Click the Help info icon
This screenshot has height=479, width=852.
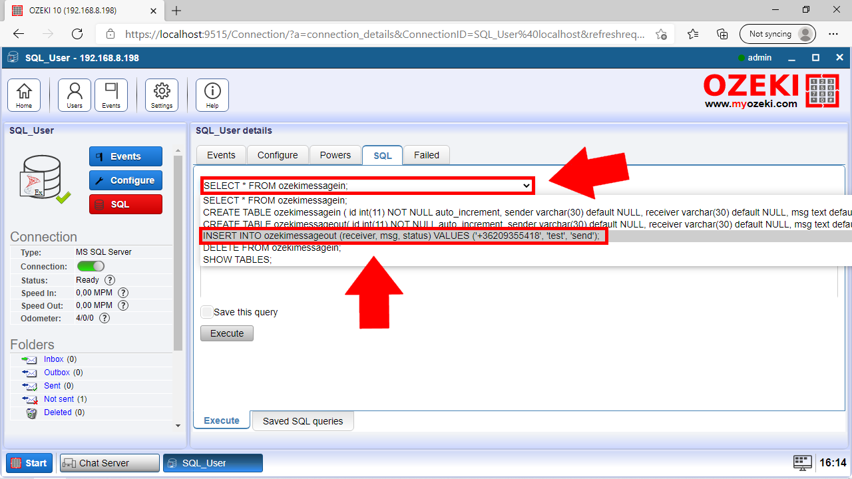[x=212, y=95]
